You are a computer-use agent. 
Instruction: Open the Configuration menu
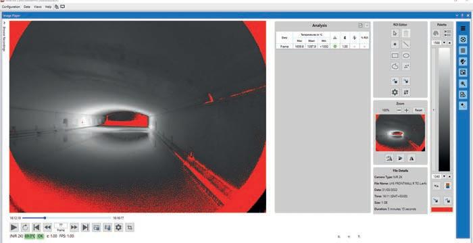[11, 7]
